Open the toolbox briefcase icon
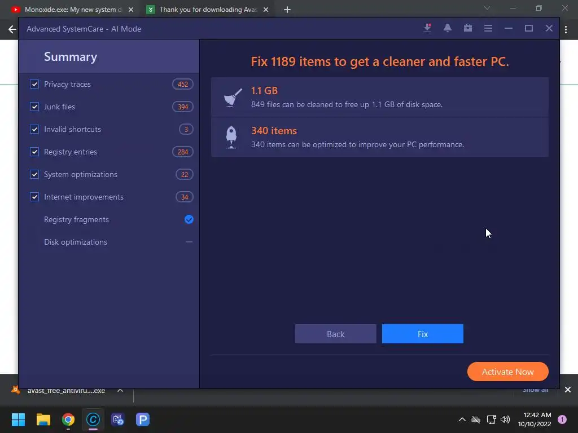This screenshot has height=433, width=578. coord(468,28)
